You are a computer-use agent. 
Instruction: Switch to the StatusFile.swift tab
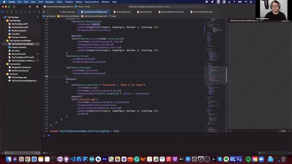click(145, 12)
